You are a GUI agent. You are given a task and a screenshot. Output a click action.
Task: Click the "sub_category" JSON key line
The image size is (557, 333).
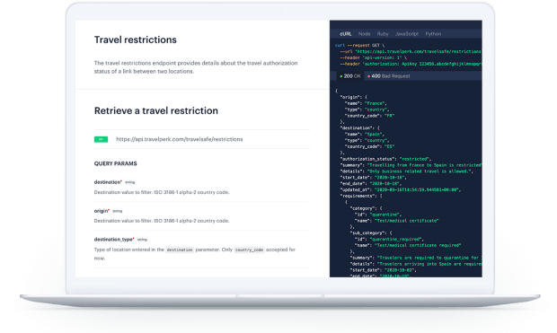[371, 232]
